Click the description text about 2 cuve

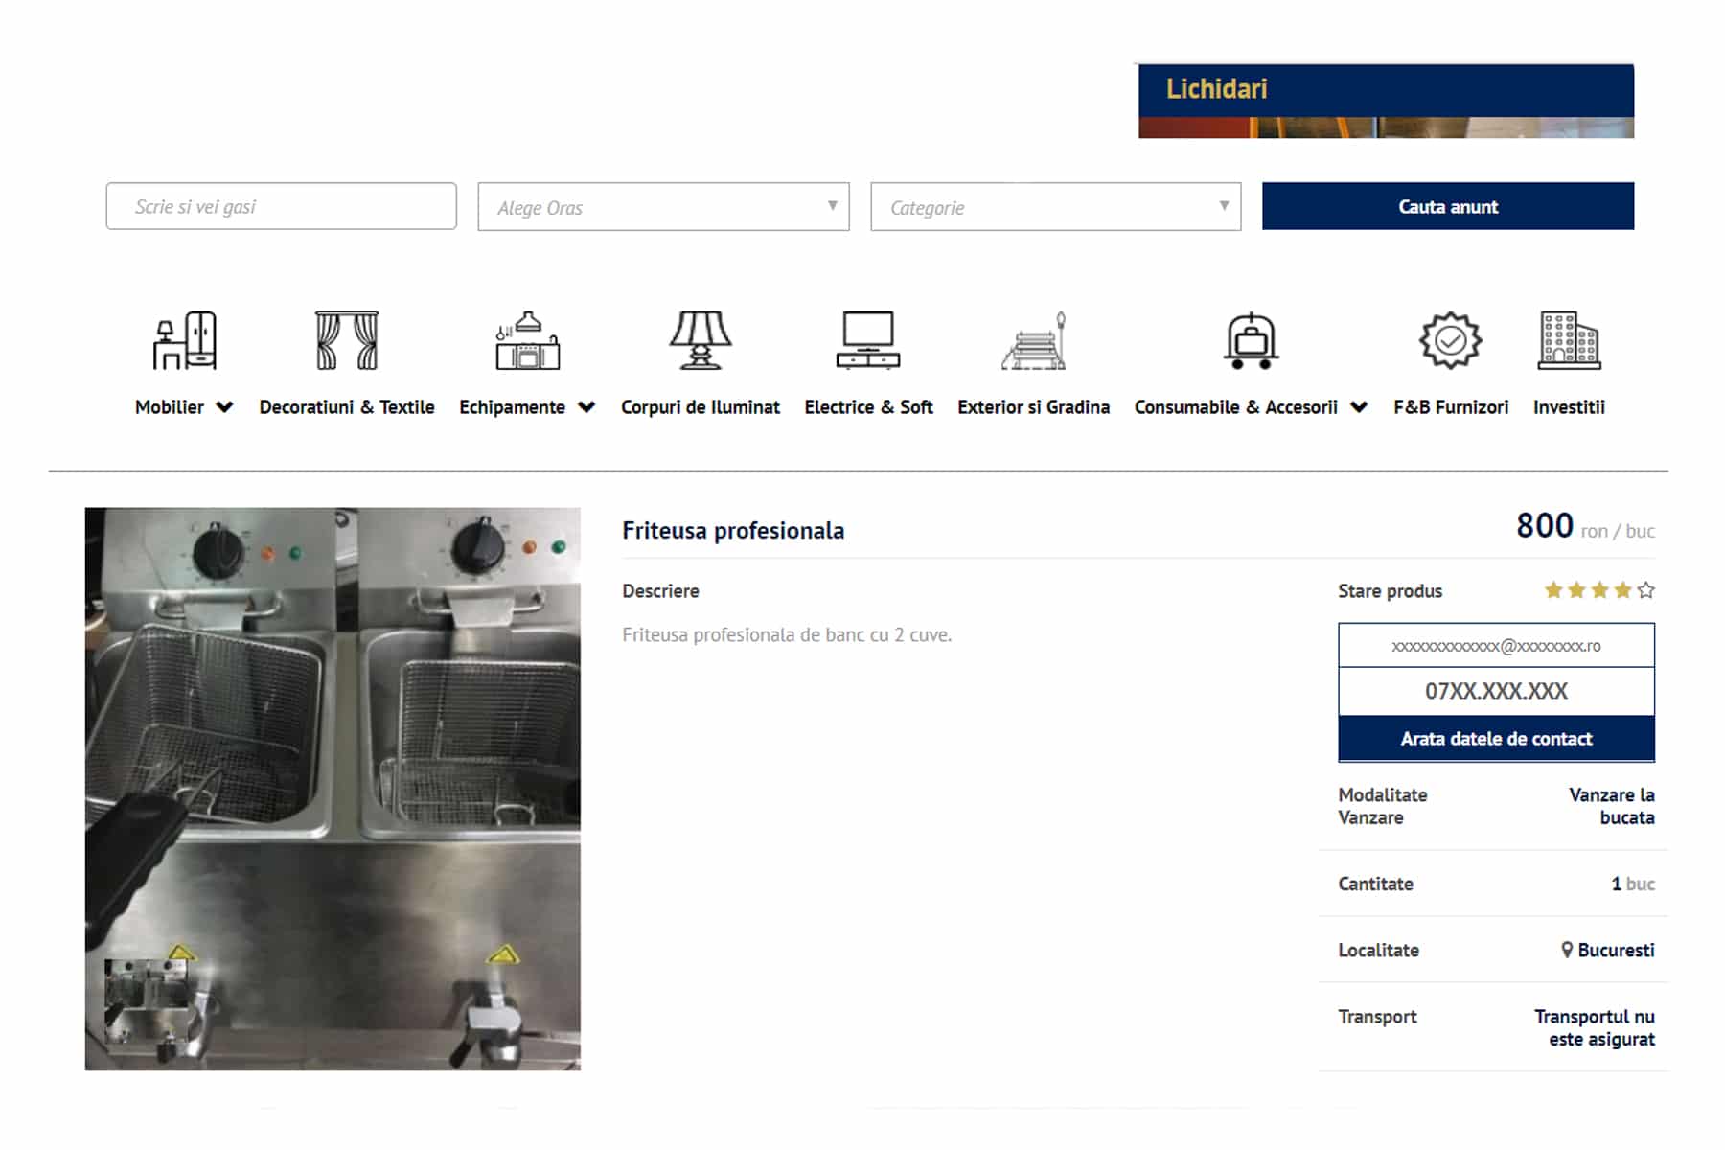click(x=787, y=634)
